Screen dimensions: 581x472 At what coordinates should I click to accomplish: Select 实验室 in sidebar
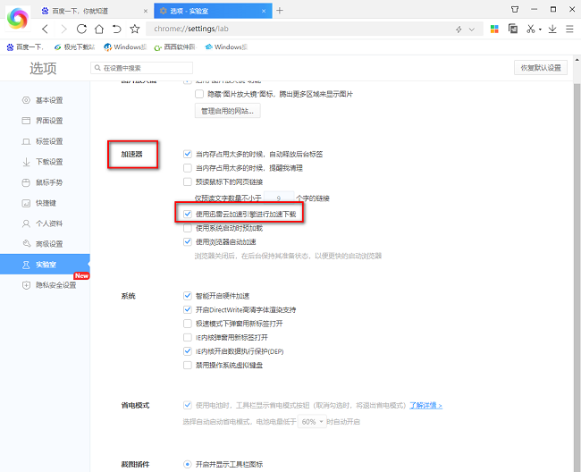[45, 264]
